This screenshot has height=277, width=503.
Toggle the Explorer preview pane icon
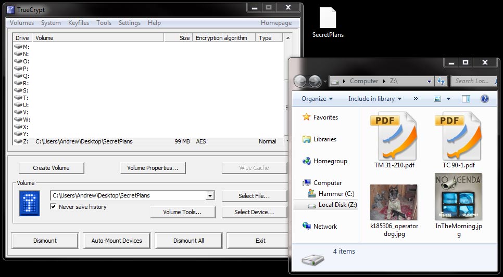(x=466, y=99)
